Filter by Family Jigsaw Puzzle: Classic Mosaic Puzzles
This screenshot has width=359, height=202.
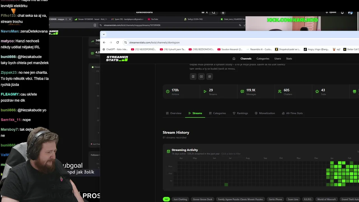coord(240,199)
